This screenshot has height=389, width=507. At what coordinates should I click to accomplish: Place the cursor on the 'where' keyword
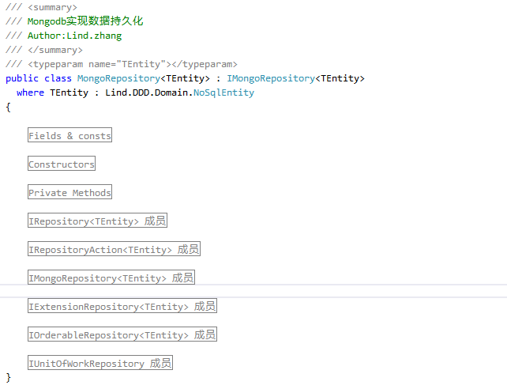(30, 93)
